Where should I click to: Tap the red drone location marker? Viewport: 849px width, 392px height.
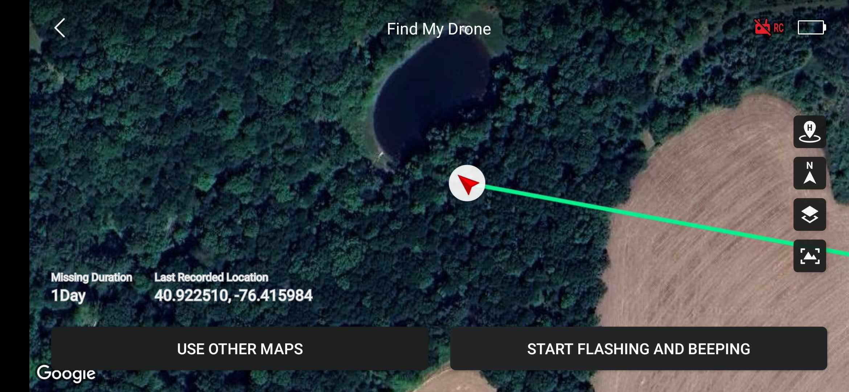click(x=467, y=183)
